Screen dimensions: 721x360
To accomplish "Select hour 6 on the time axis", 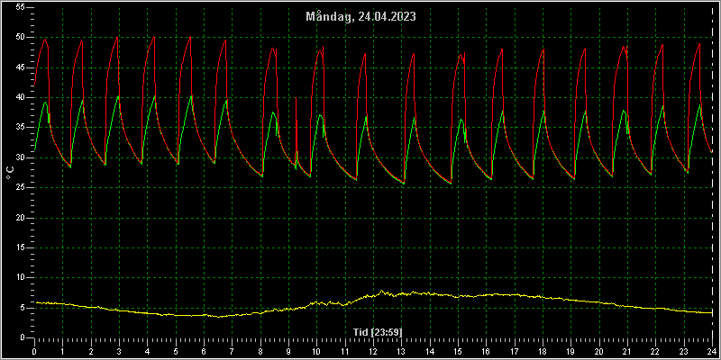I will click(x=204, y=351).
